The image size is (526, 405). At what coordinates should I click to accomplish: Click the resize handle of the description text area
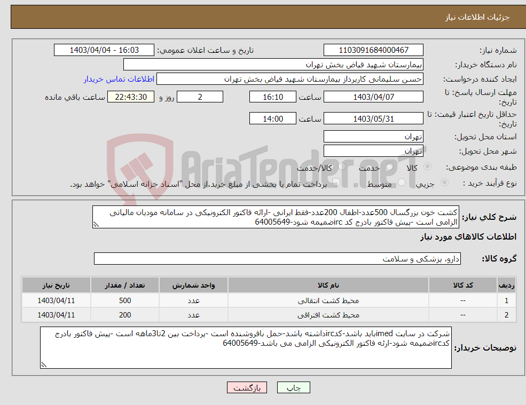[96, 225]
